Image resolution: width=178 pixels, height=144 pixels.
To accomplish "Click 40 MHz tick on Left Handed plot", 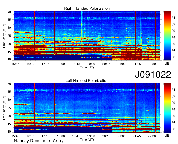I will click(x=9, y=84).
